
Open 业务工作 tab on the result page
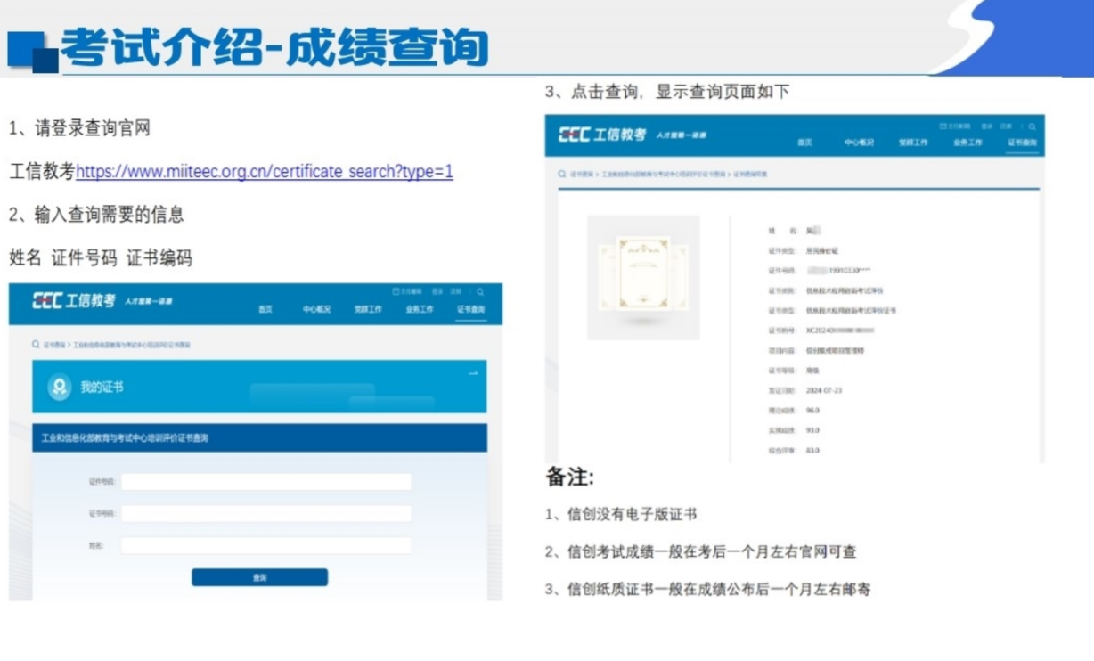point(967,143)
